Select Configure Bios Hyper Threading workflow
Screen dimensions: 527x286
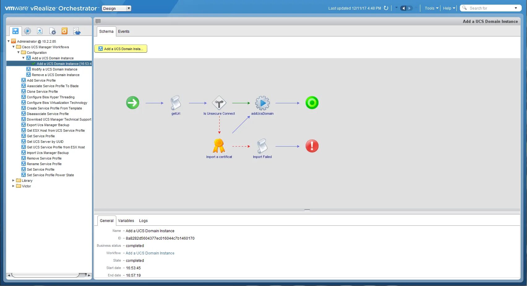coord(51,97)
